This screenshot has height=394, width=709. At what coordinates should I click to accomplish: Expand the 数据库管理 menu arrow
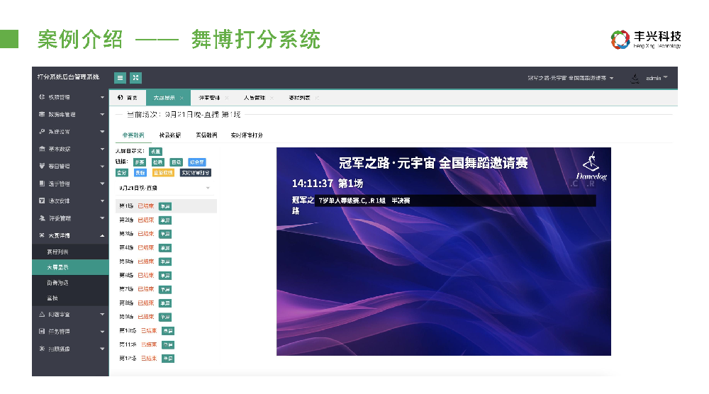(102, 114)
